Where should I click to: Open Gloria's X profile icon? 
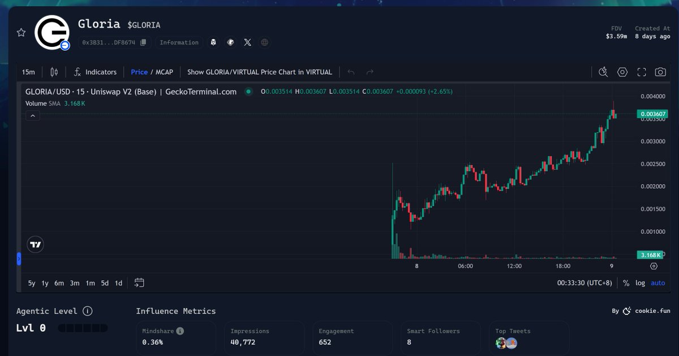pos(247,42)
